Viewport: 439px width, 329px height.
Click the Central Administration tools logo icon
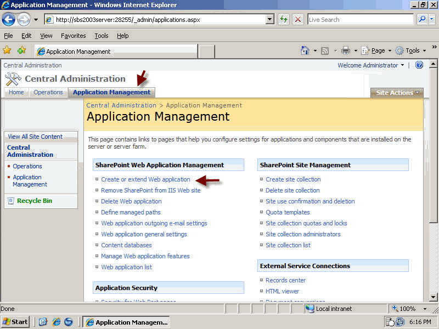13,79
